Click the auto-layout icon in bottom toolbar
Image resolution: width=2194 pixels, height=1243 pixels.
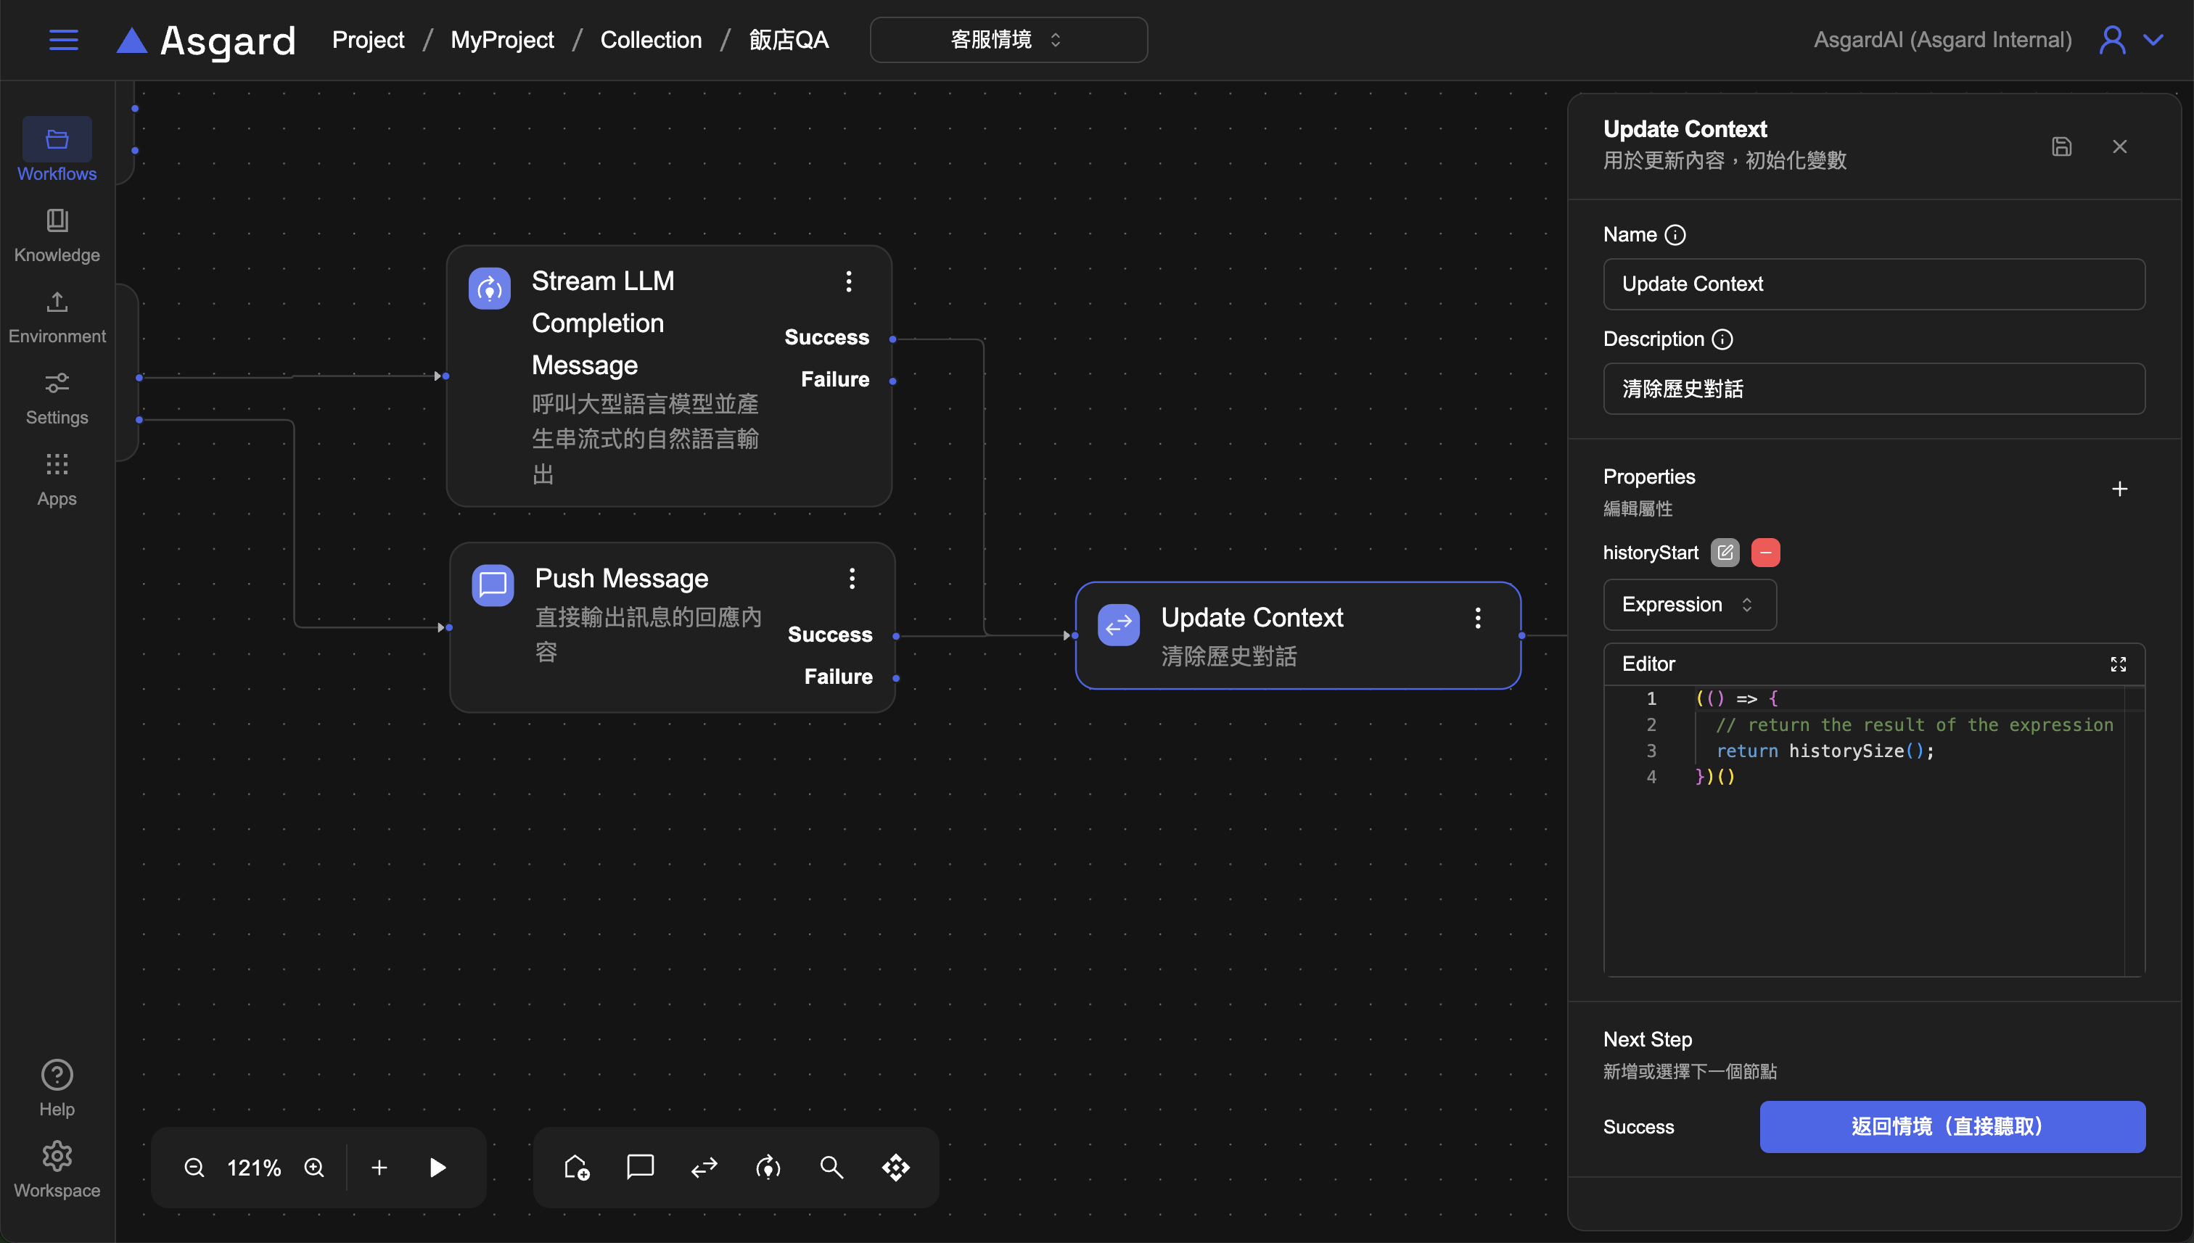pyautogui.click(x=895, y=1167)
